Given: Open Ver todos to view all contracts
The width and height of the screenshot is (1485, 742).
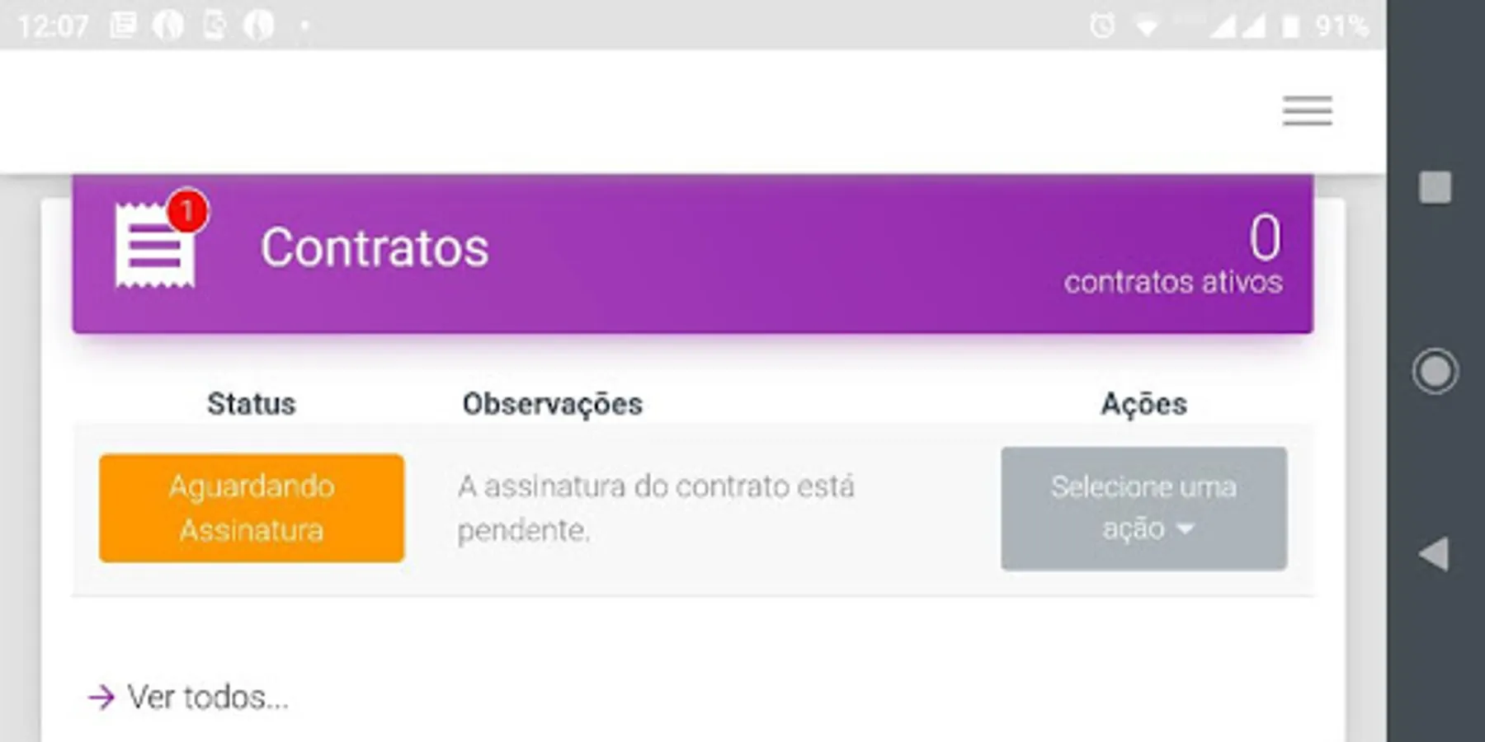Looking at the screenshot, I should pos(190,697).
